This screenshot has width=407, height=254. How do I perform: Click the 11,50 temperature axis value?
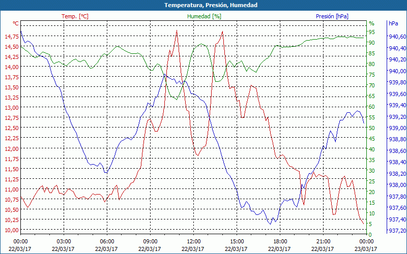[x=12, y=169]
